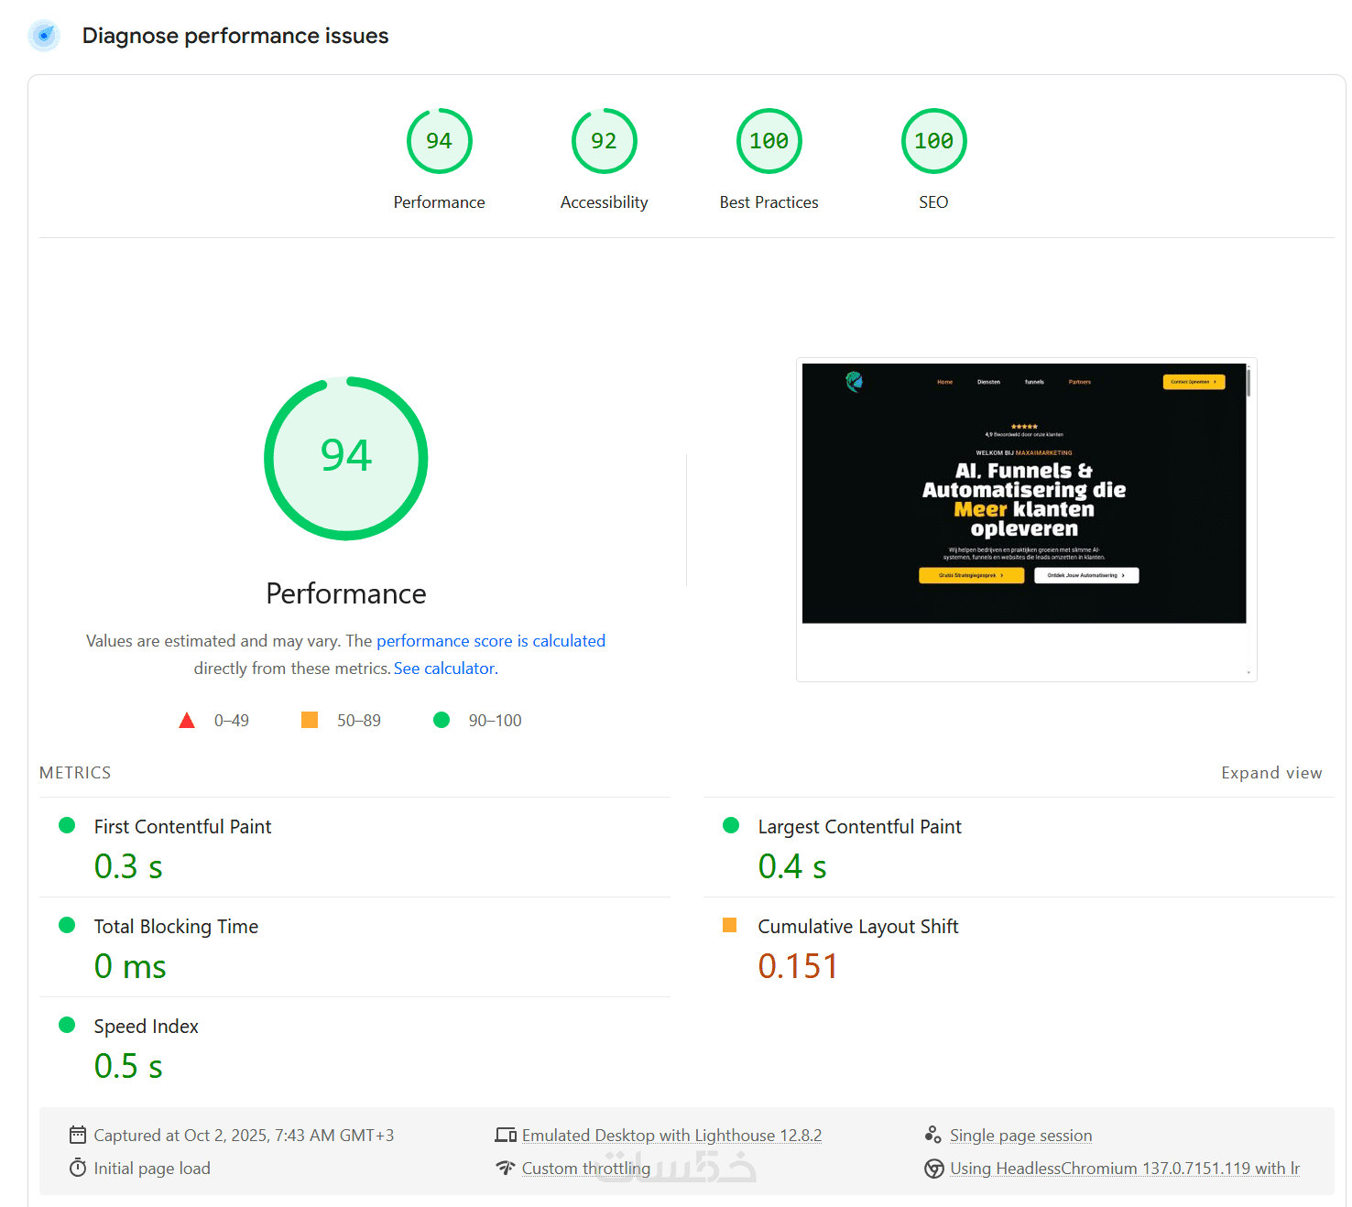Screen dimensions: 1352x1207
Task: Click the Chrome icon next to HeadlessChromium
Action: 934,1169
